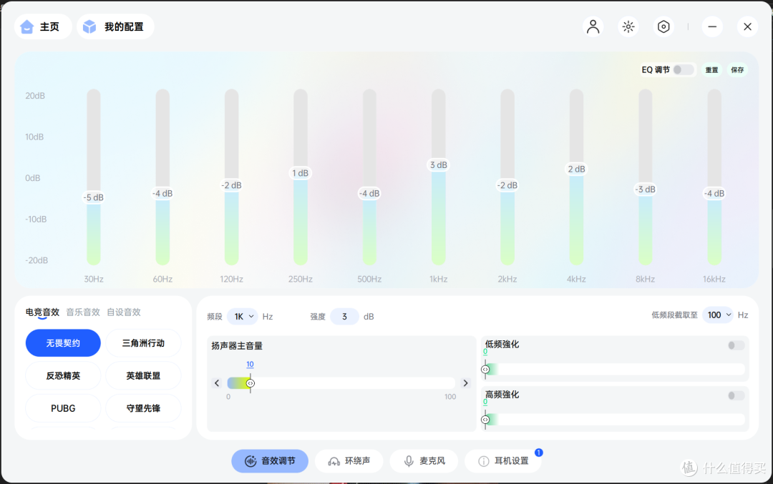Screen dimensions: 773x484
Task: Open the 环绕声 surround tab
Action: click(349, 461)
